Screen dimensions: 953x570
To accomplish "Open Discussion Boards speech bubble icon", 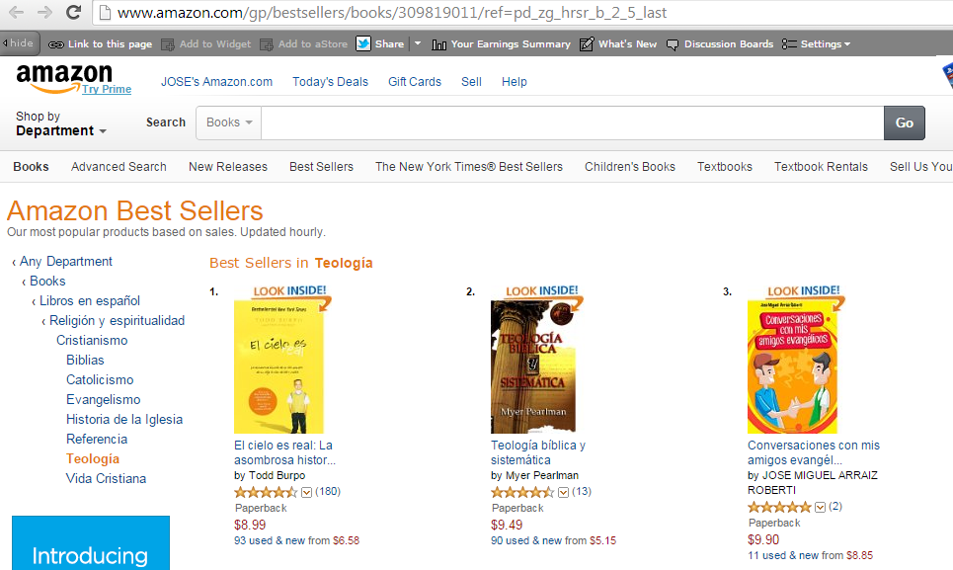I will click(x=673, y=44).
